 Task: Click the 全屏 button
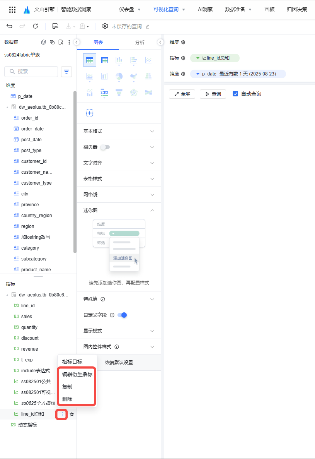click(182, 94)
